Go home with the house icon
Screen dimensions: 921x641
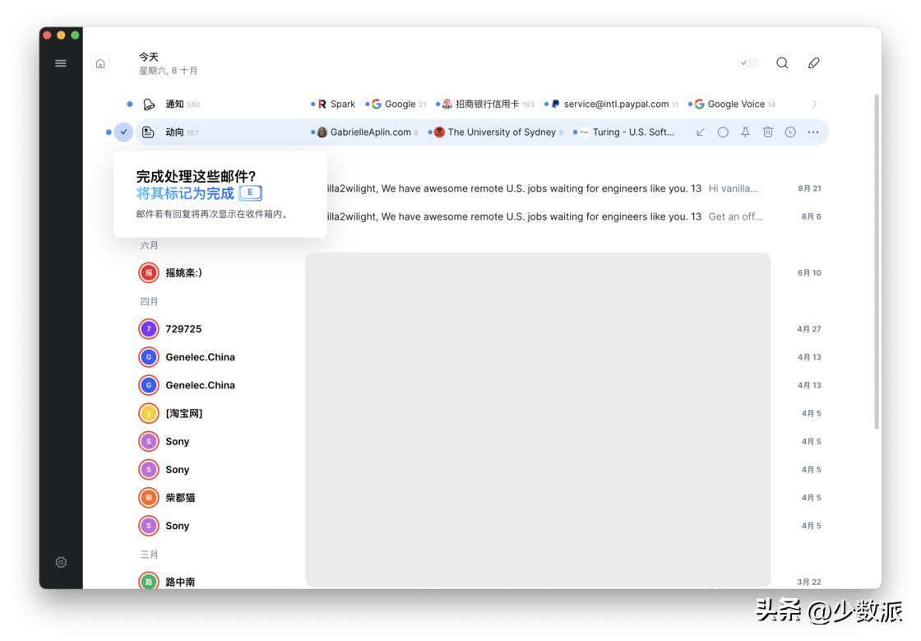pos(100,63)
